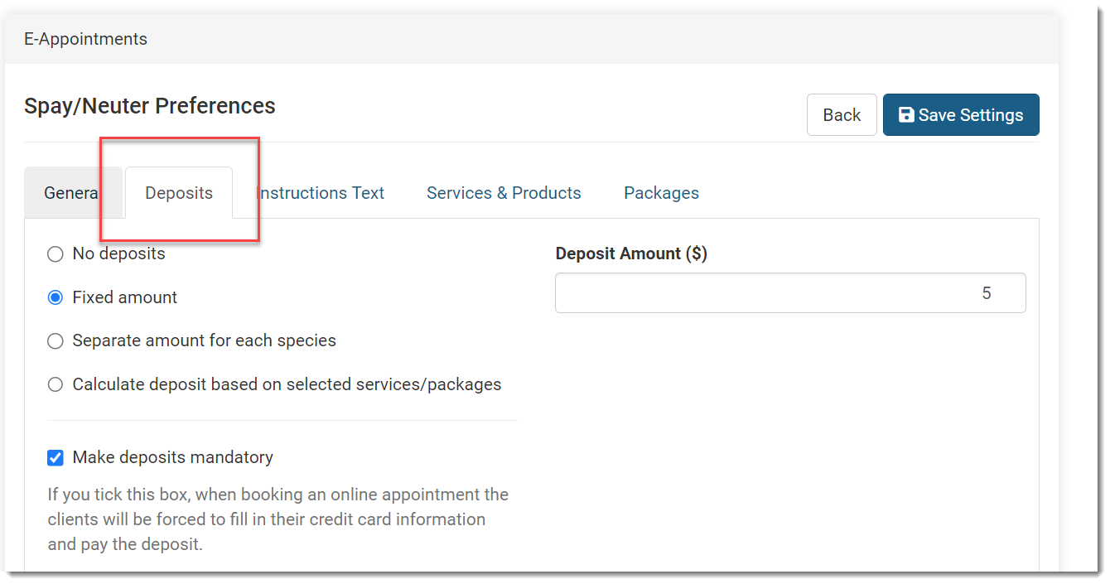Click the Save Settings button label
Image resolution: width=1110 pixels, height=584 pixels.
pyautogui.click(x=970, y=115)
